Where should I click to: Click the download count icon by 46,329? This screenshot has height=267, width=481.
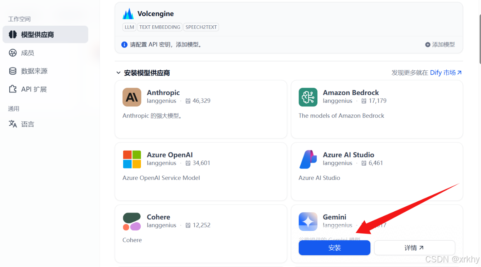tap(188, 101)
